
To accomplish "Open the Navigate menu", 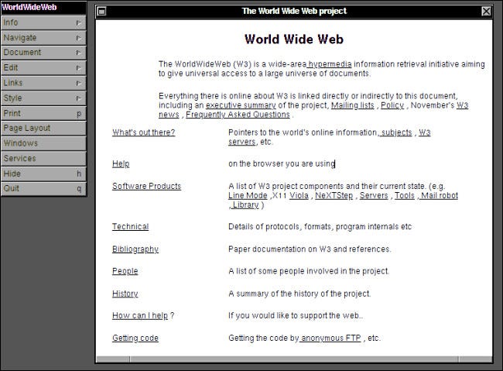I will click(x=43, y=38).
